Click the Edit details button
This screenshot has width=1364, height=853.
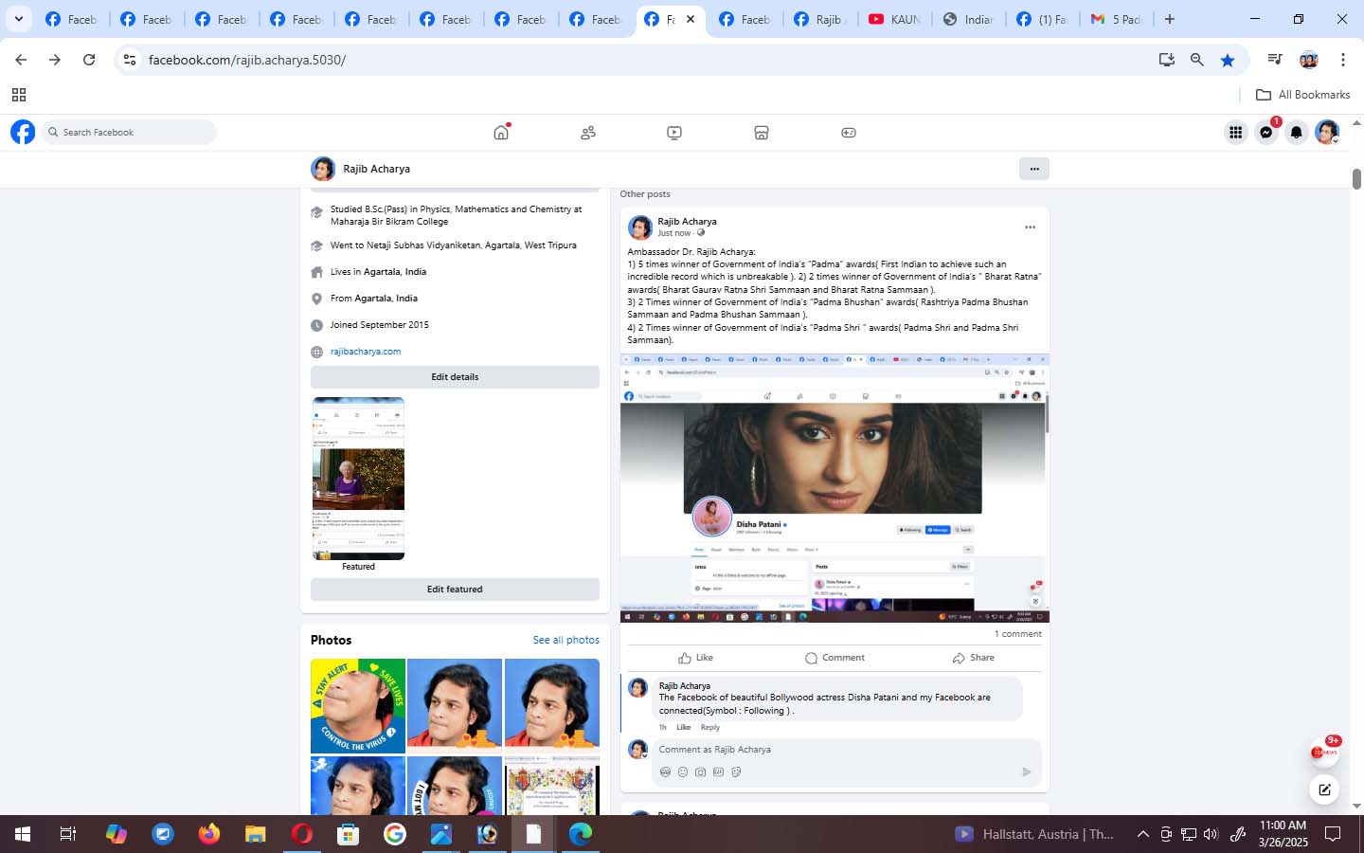click(x=455, y=377)
